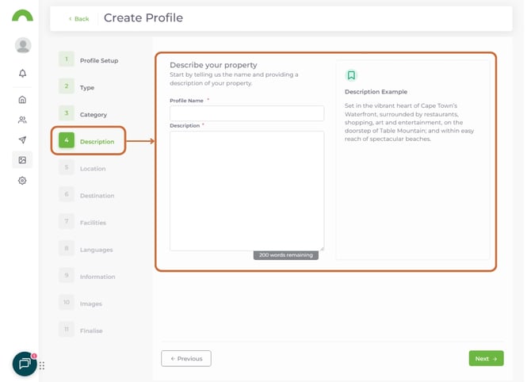Click inside the Description text area

[x=246, y=190]
